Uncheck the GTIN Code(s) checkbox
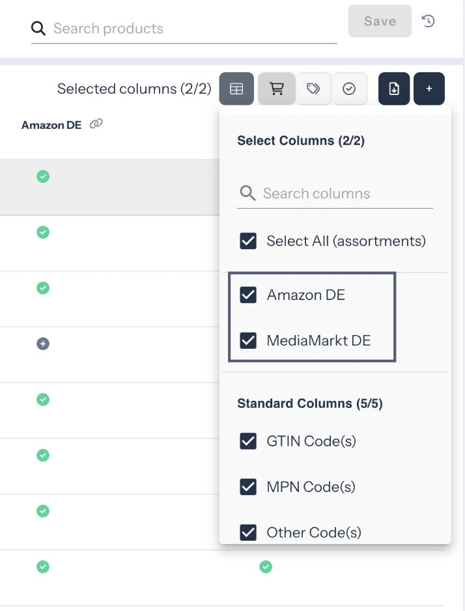 click(x=248, y=441)
